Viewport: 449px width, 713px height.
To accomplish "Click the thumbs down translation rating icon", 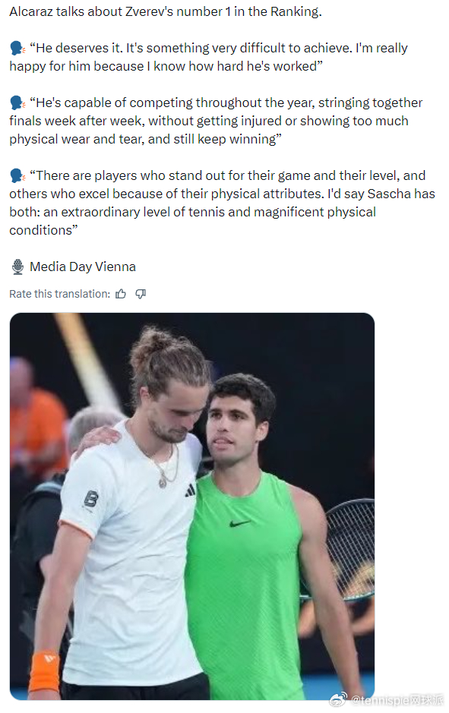I will [141, 294].
